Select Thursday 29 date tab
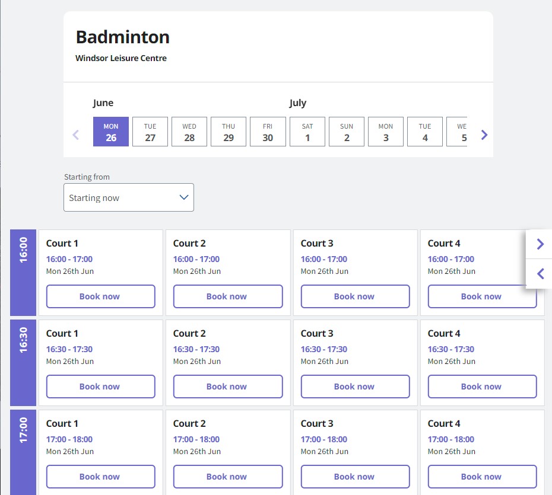 229,132
